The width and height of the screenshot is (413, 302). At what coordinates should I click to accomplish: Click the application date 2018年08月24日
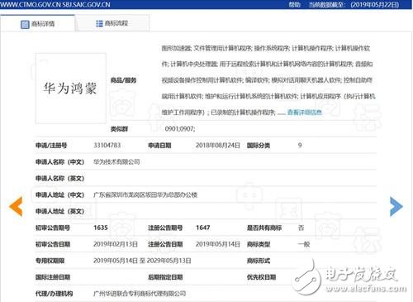(x=218, y=146)
